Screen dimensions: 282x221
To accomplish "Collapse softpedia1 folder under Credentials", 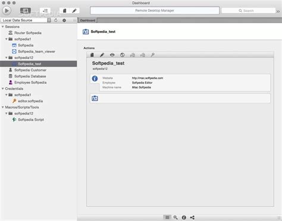I will pyautogui.click(x=7, y=95).
